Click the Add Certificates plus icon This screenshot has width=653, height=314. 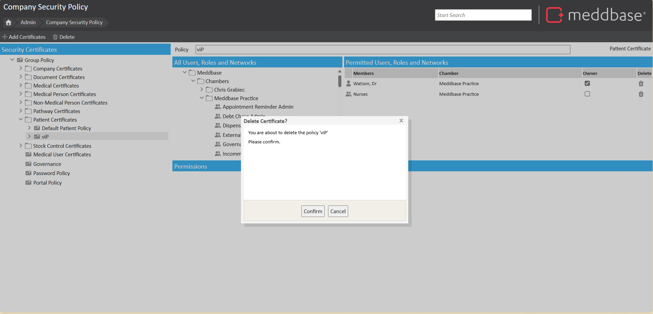pos(5,37)
